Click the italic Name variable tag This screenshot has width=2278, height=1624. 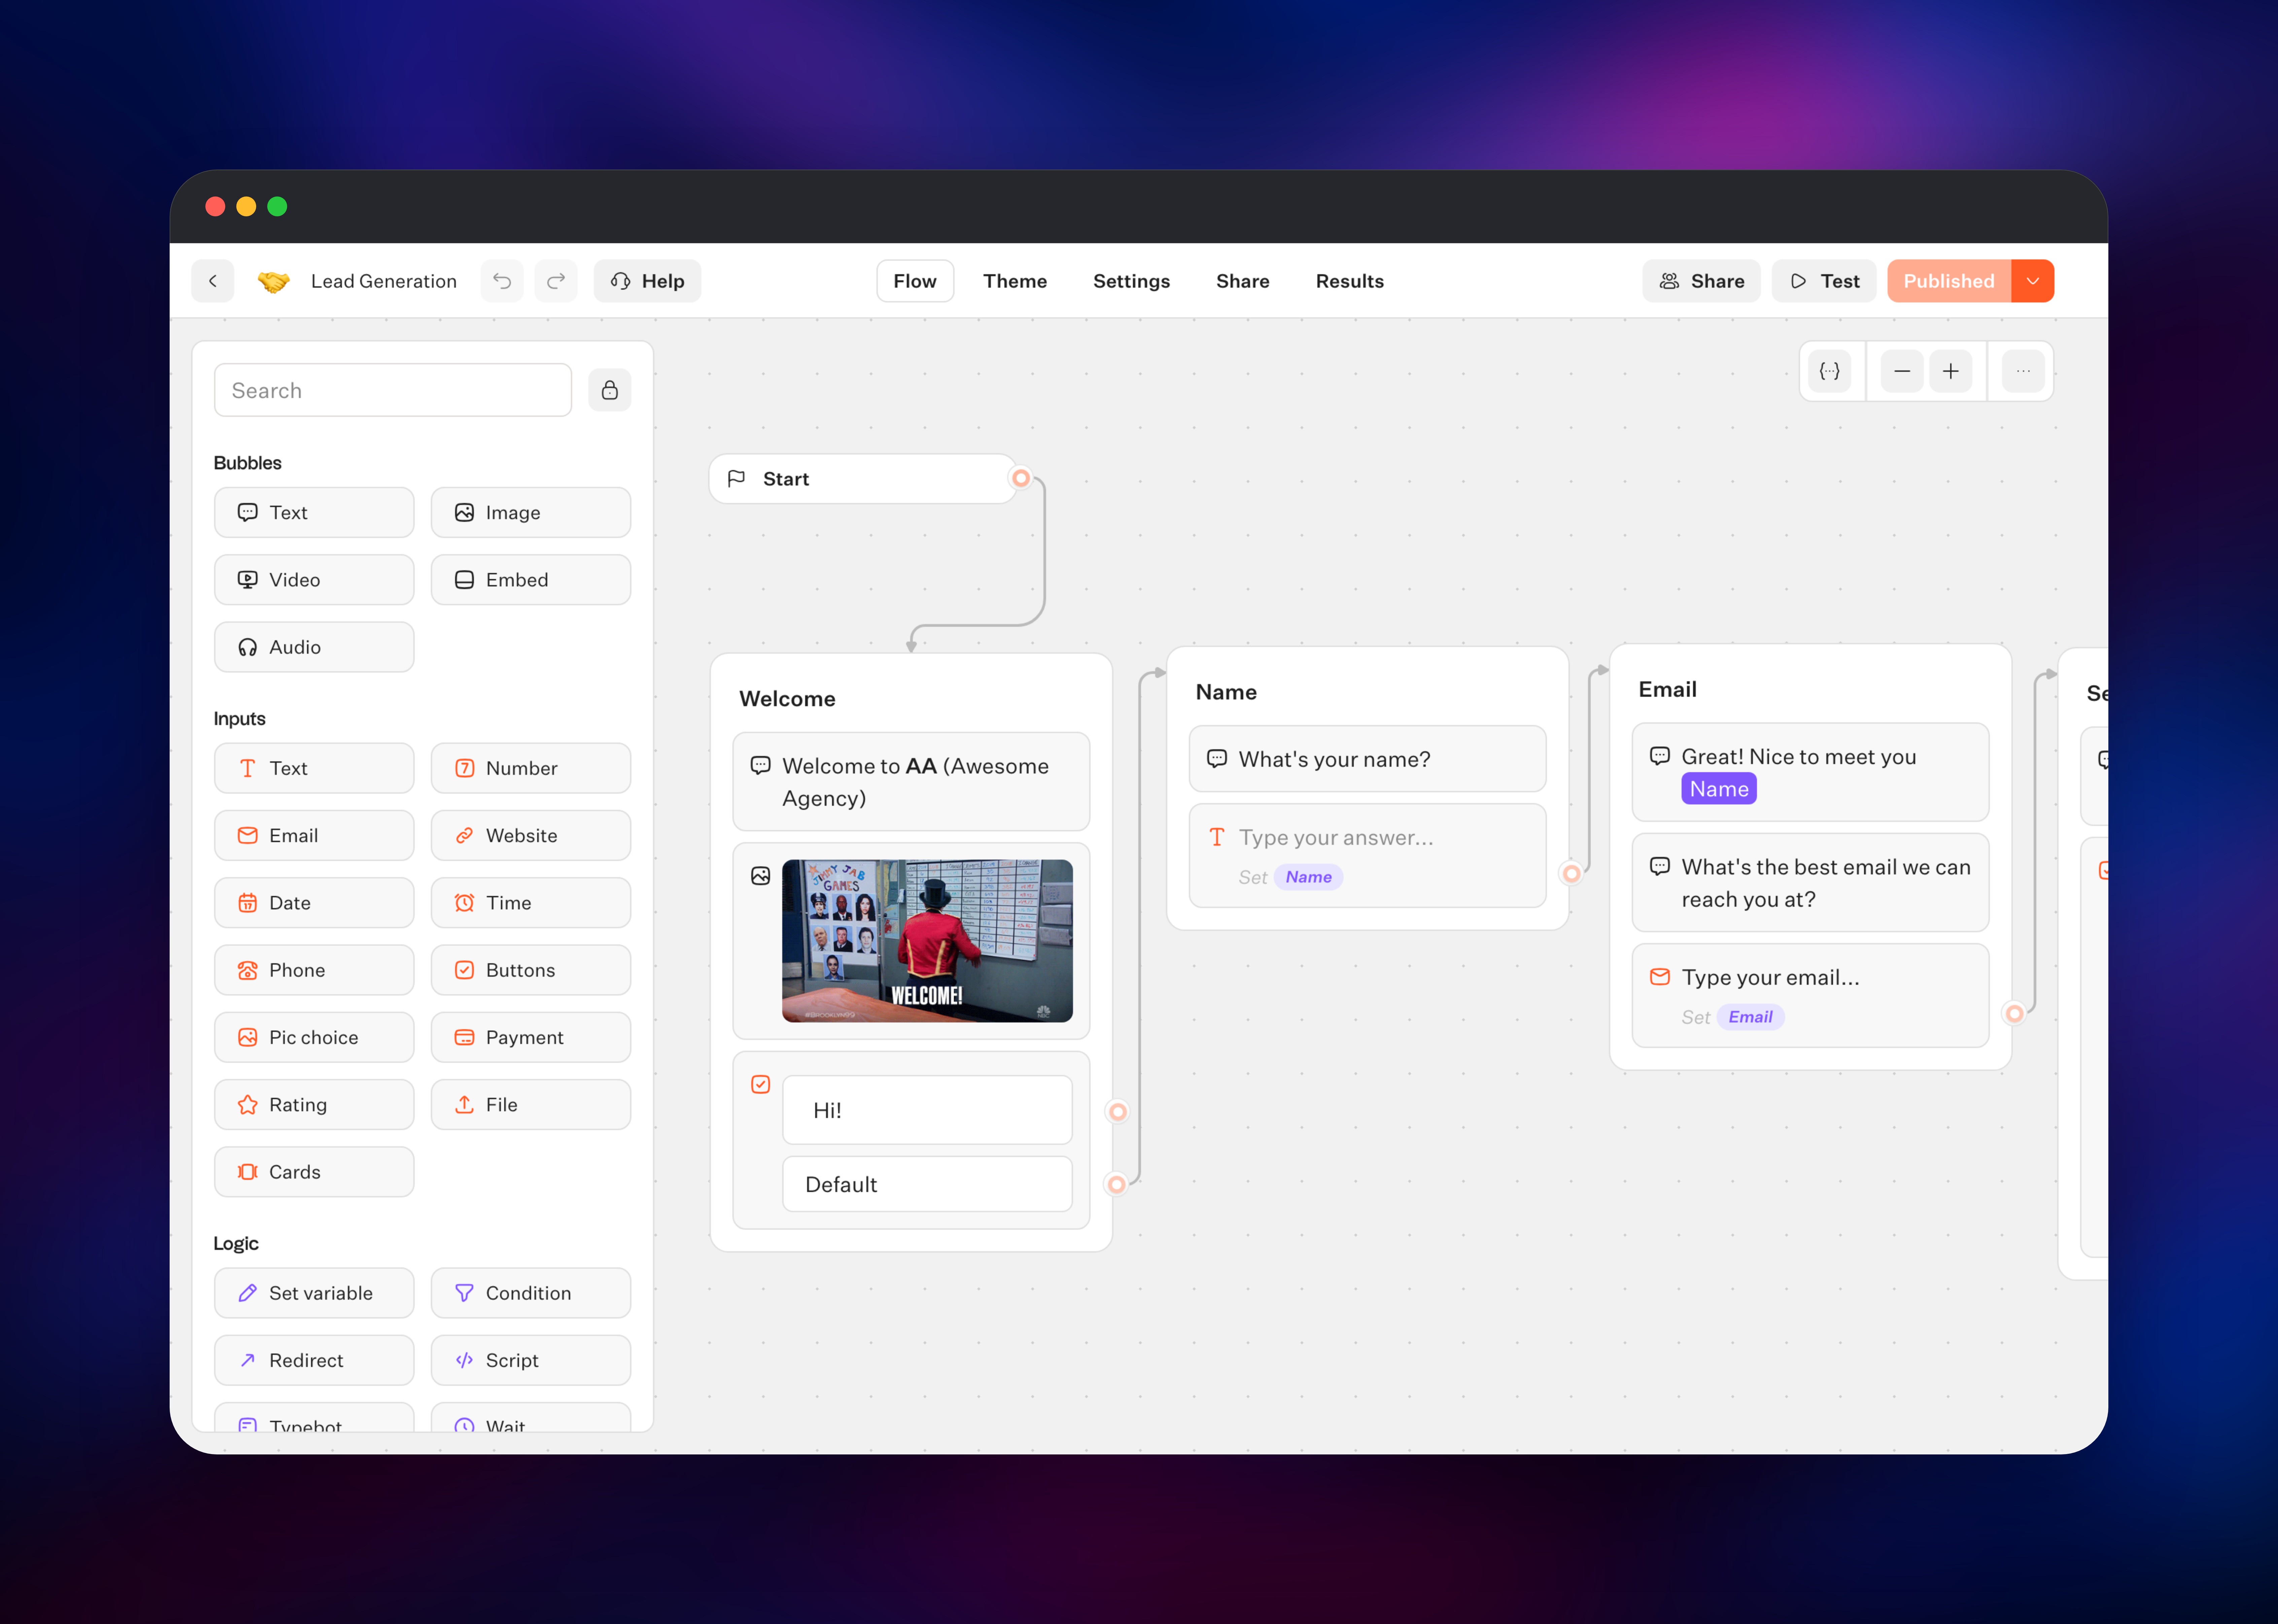tap(1309, 877)
